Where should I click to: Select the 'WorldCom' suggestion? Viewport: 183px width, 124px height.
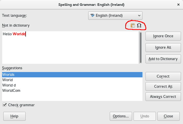[11, 91]
